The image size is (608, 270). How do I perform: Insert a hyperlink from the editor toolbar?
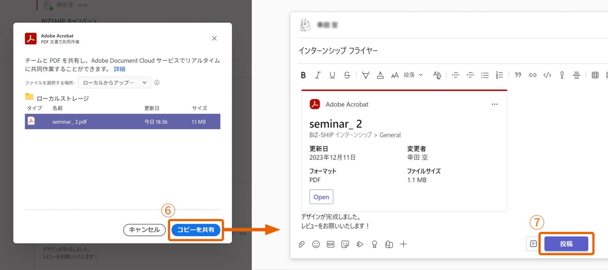[x=533, y=75]
